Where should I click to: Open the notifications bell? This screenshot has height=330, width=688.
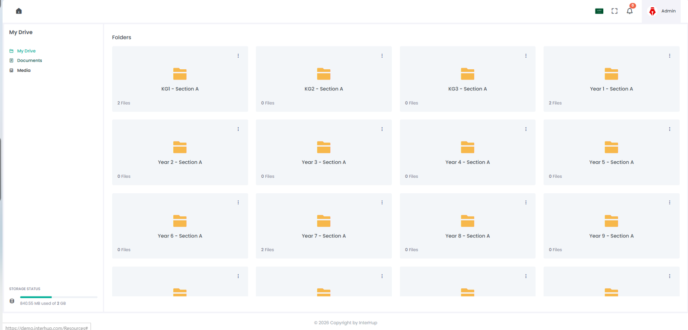[630, 11]
